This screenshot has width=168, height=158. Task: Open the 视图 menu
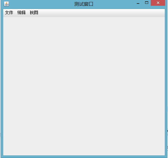point(34,12)
